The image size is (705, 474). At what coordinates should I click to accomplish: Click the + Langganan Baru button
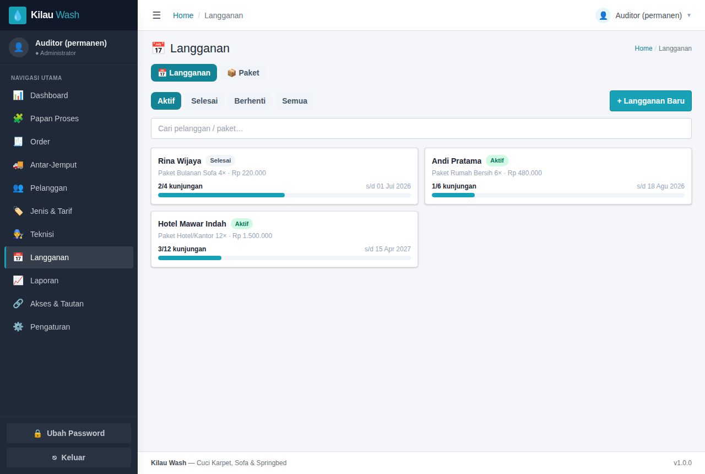tap(650, 101)
